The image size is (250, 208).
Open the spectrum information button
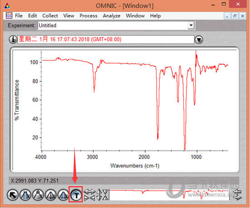click(x=13, y=39)
